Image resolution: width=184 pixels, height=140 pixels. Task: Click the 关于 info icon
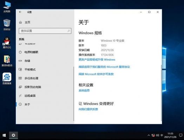click(x=20, y=104)
